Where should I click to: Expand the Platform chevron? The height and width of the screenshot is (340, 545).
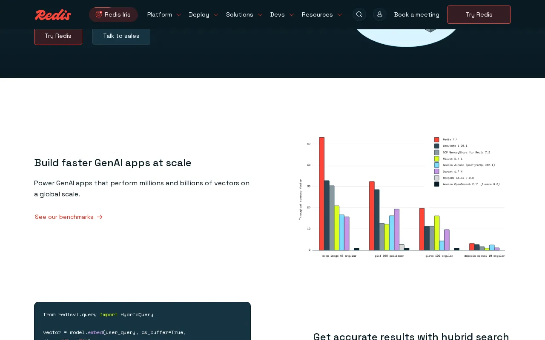pyautogui.click(x=179, y=15)
